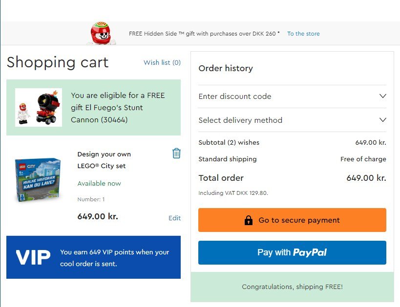Click the 'Available now' stock status
This screenshot has height=307, width=400.
tap(99, 184)
